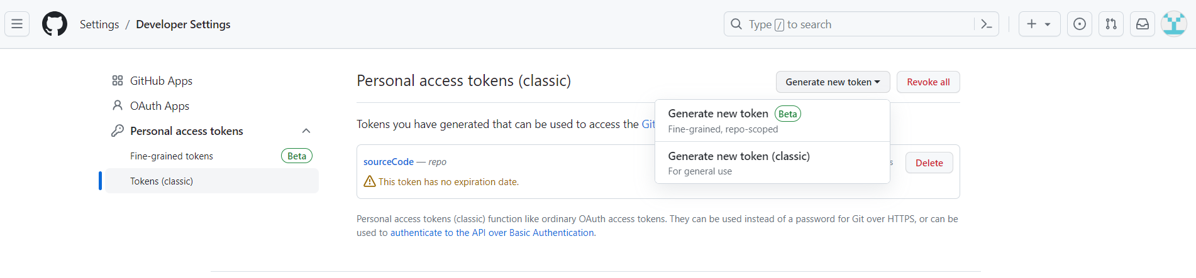Open the sourceCode token link
This screenshot has width=1196, height=278.
coord(389,162)
